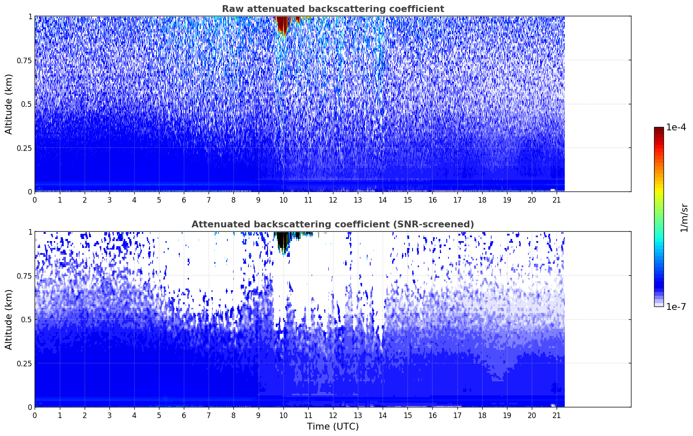The height and width of the screenshot is (436, 693).
Task: Click the dark red end of the colorbar
Action: 659,131
